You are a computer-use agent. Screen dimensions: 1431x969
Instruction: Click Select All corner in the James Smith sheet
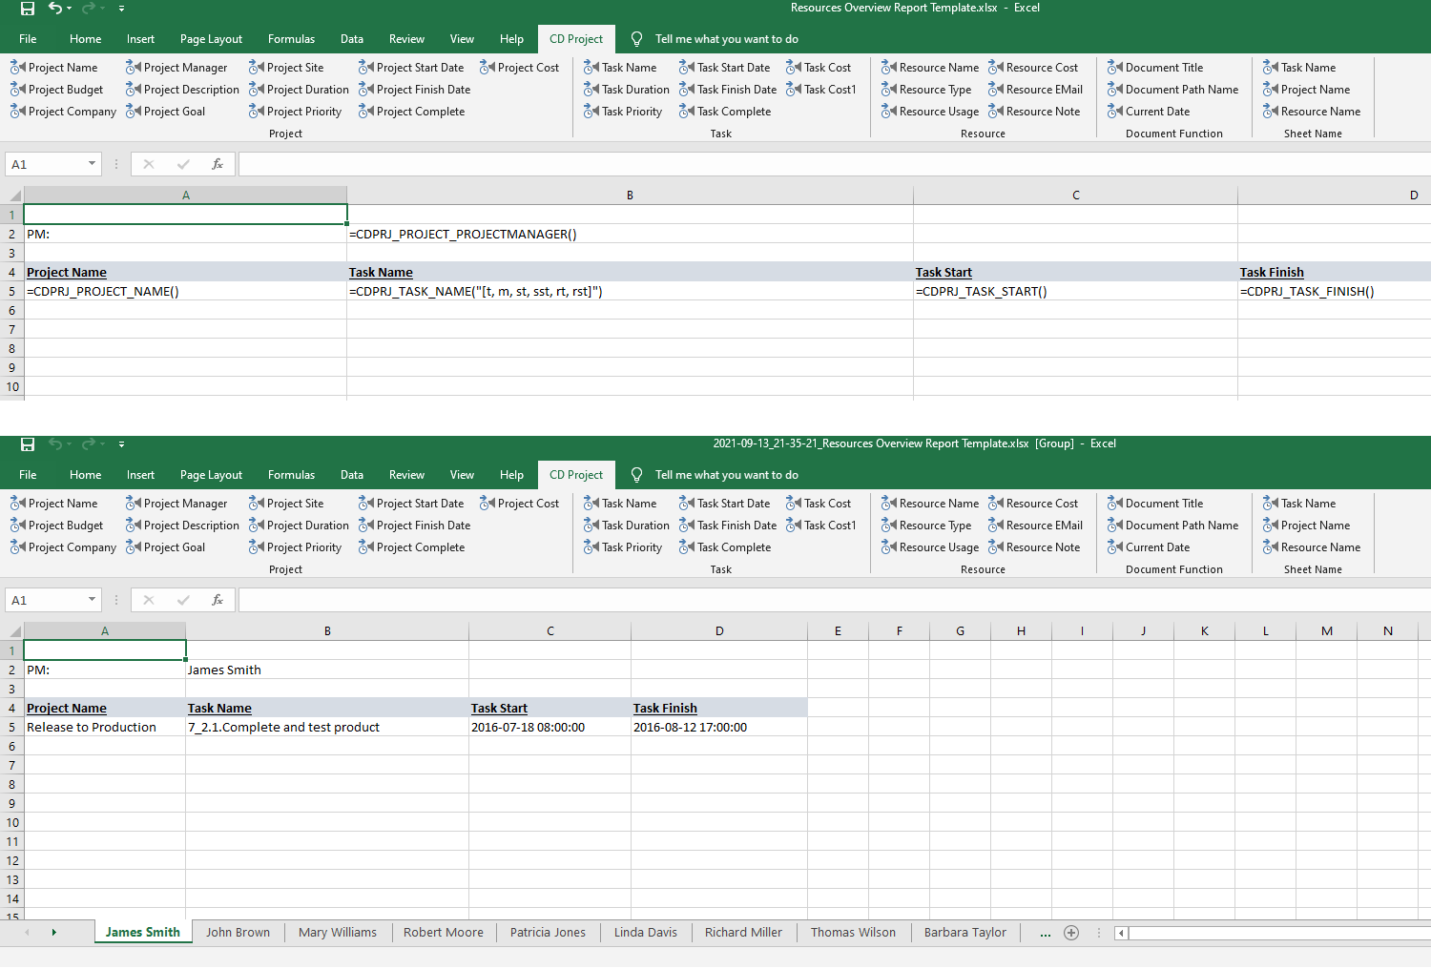click(13, 631)
